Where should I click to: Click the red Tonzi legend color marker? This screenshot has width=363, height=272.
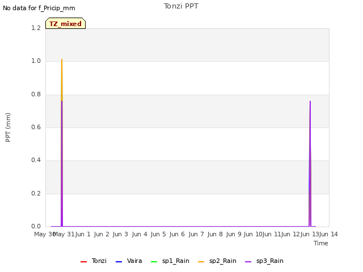point(83,262)
